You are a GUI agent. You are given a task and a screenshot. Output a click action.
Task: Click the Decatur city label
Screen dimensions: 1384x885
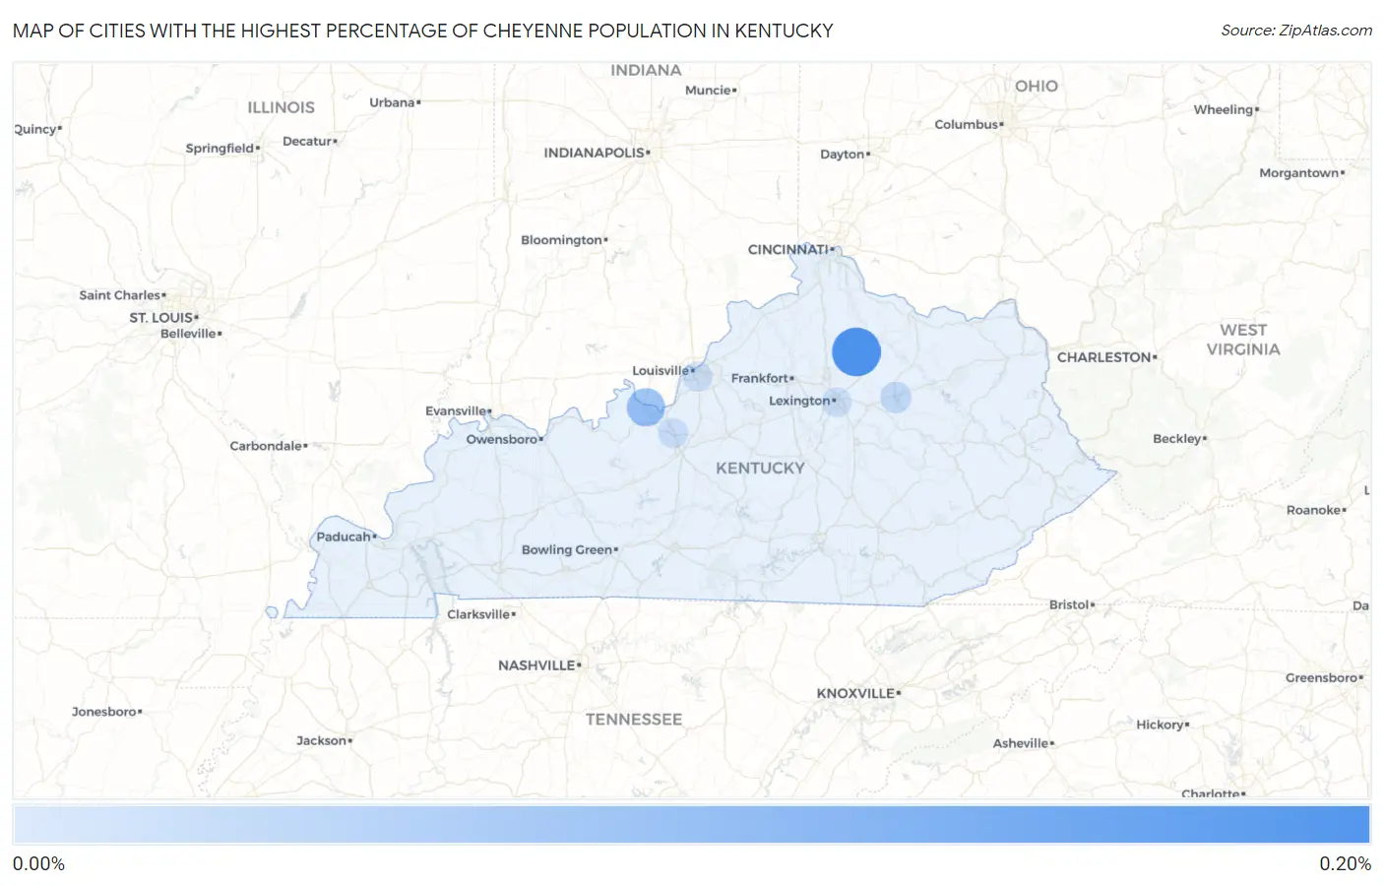(308, 142)
